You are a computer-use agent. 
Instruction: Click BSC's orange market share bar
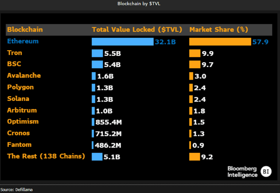(x=195, y=64)
